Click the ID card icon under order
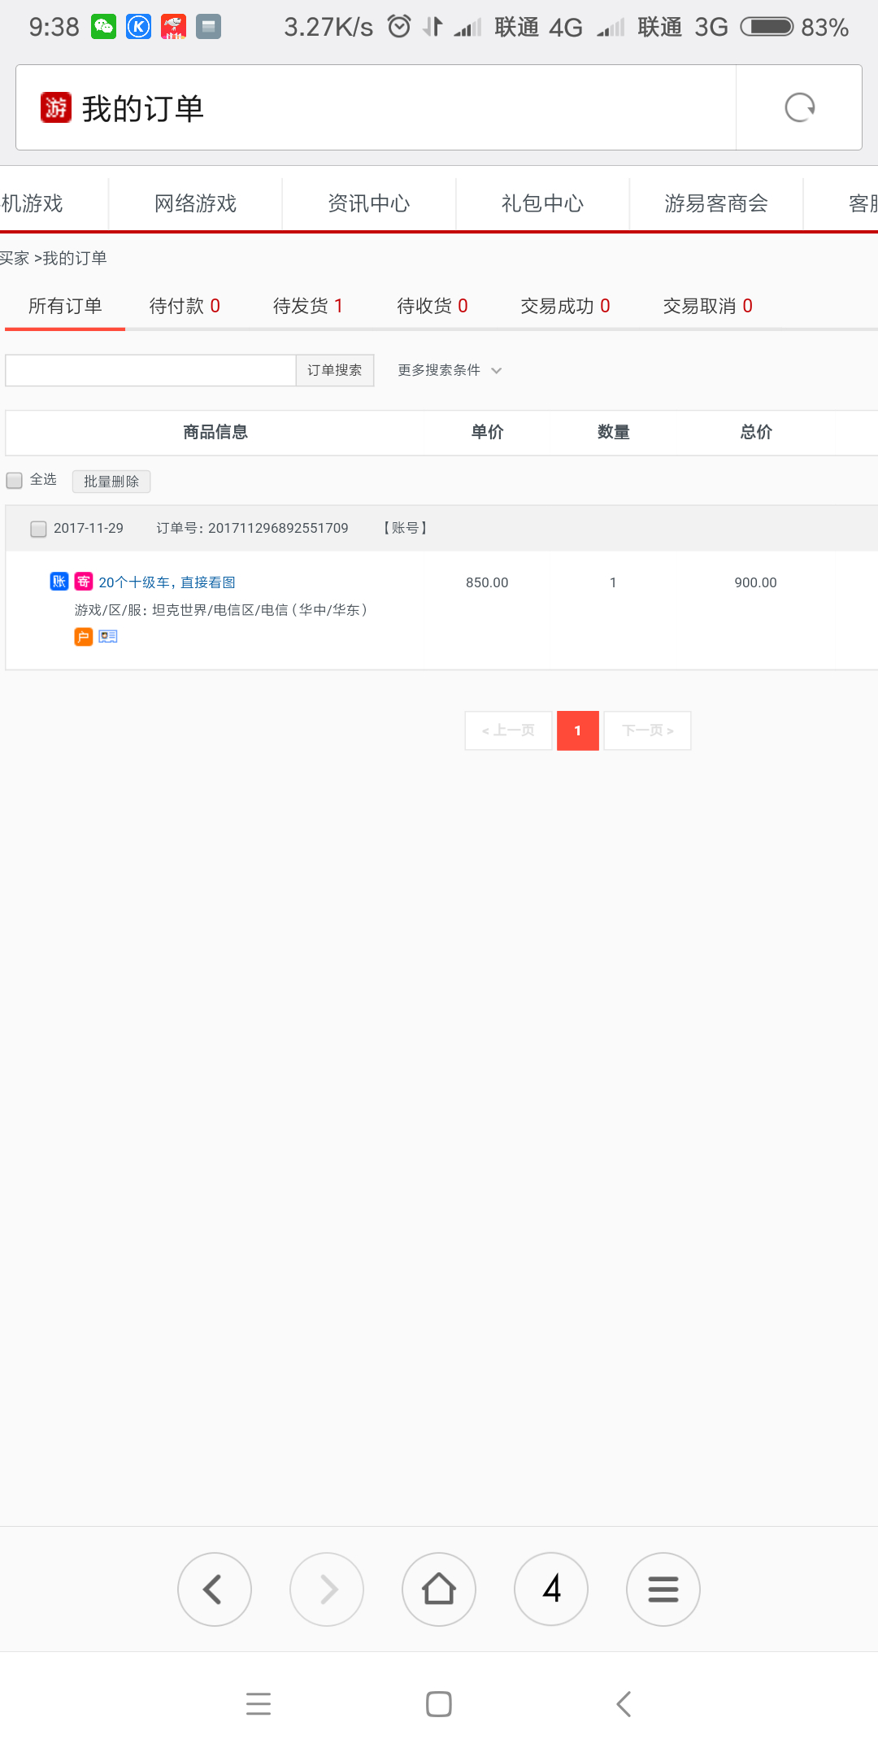Screen dimensions: 878x1757 point(108,637)
